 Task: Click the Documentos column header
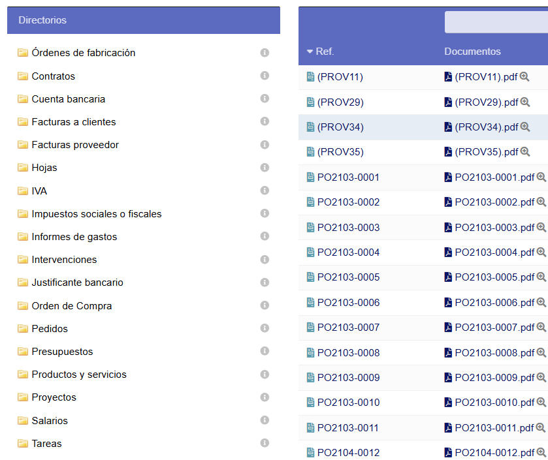coord(472,52)
